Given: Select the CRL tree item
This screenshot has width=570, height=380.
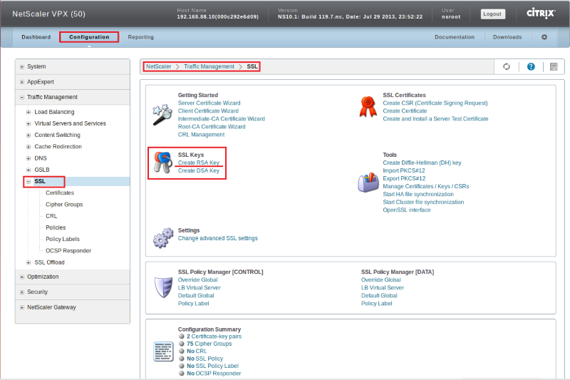Looking at the screenshot, I should pyautogui.click(x=51, y=216).
